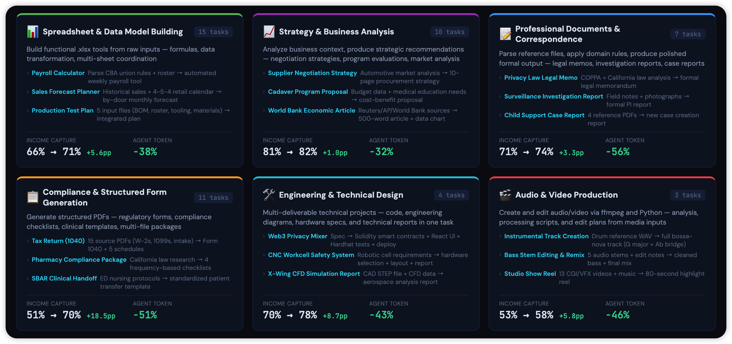The image size is (732, 344).
Task: Click the bar chart icon beside Spreadsheet heading
Action: click(33, 32)
